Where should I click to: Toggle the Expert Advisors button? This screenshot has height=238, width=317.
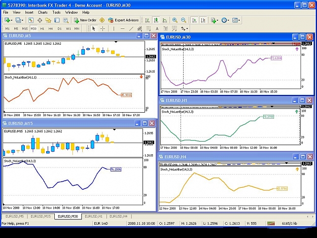click(x=123, y=20)
